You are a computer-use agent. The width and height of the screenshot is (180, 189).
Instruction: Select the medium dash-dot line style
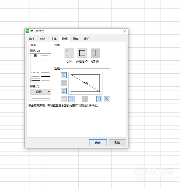(45, 64)
